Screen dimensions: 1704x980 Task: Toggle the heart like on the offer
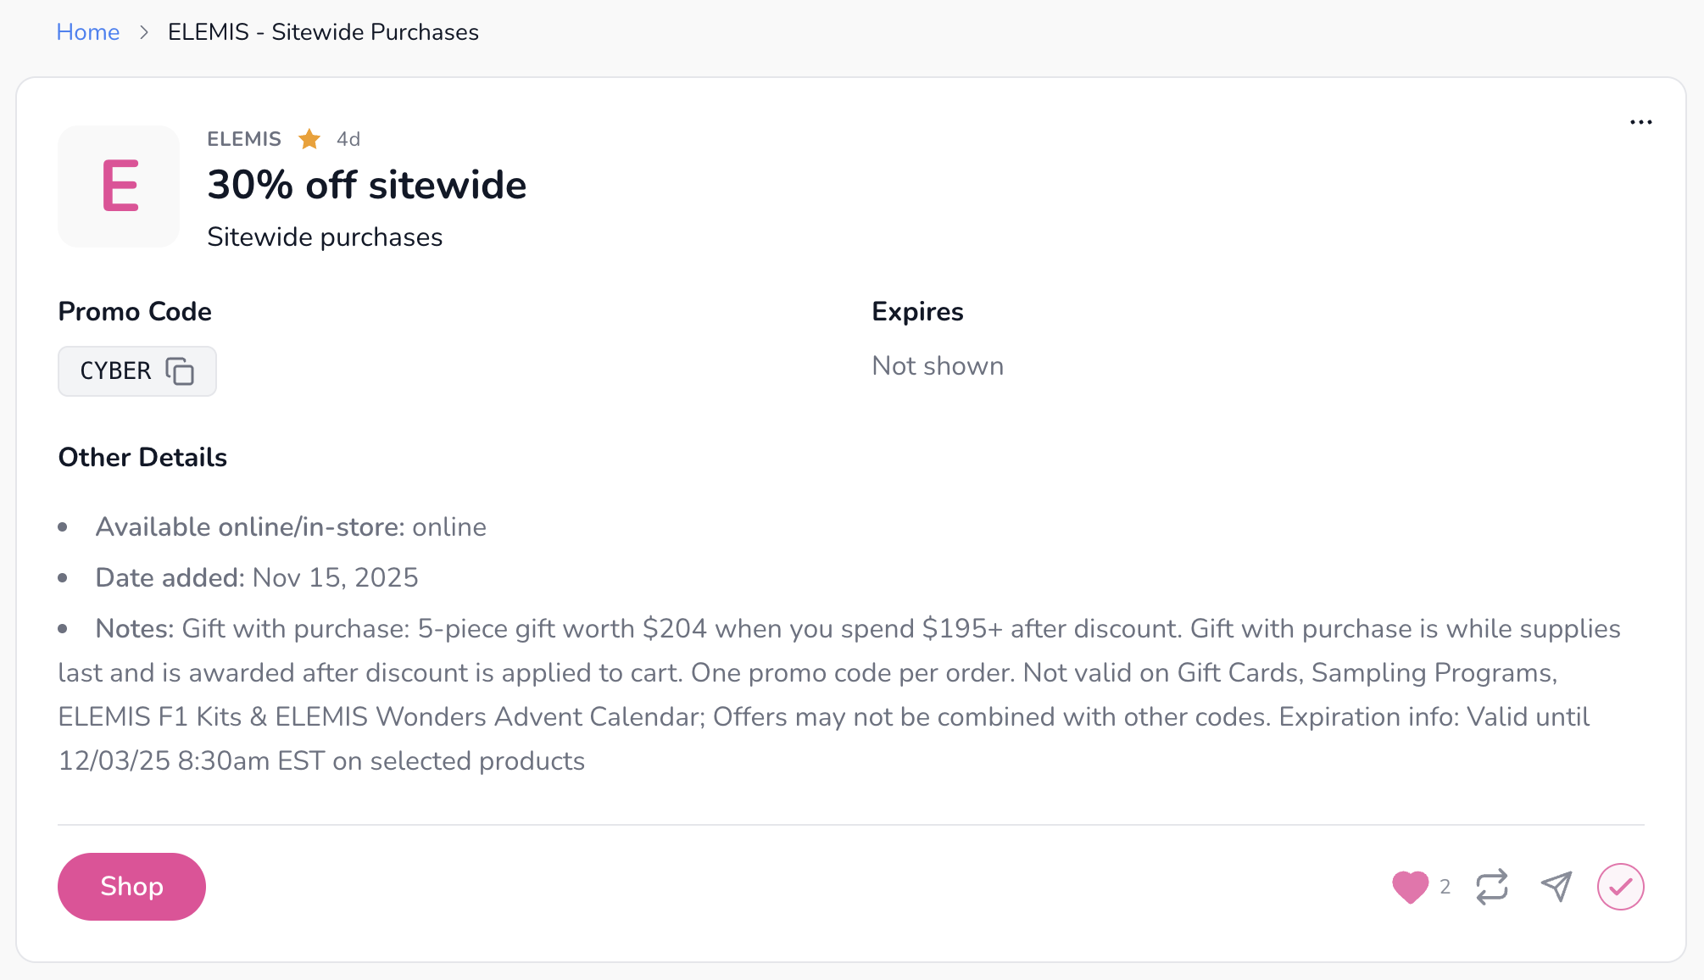click(x=1410, y=887)
